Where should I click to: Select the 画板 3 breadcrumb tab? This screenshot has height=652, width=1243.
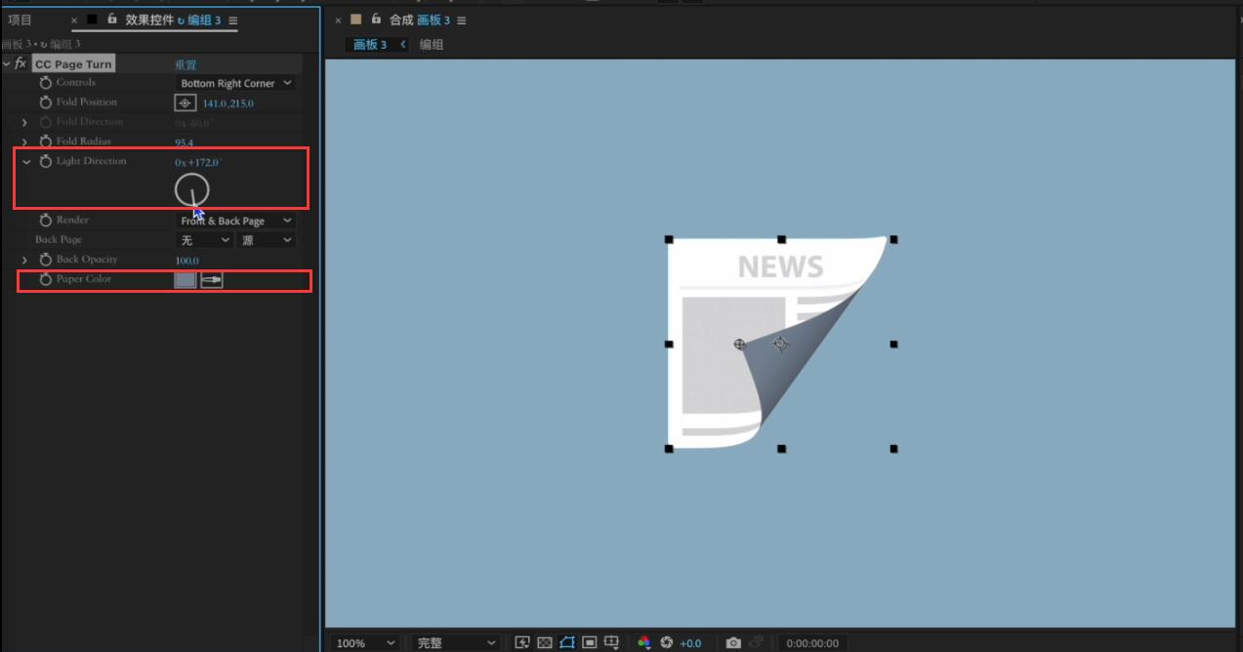coord(370,44)
